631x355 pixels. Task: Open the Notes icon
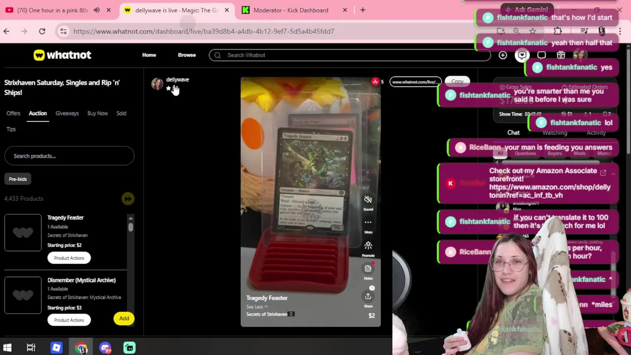point(368,268)
